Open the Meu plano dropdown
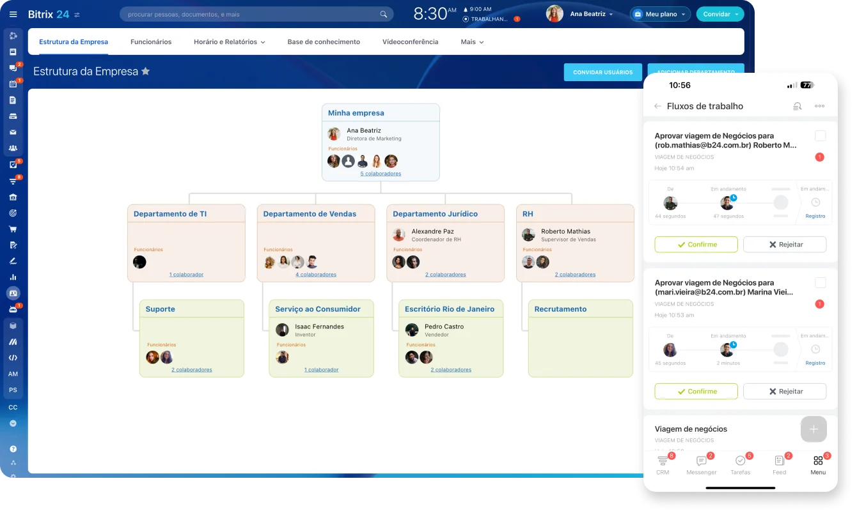 [661, 14]
